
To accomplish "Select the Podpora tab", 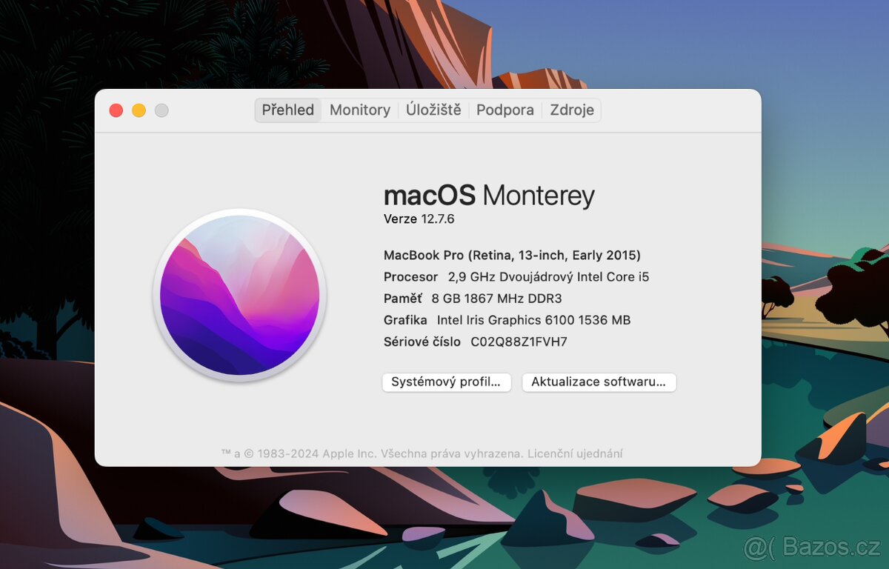I will (x=505, y=110).
